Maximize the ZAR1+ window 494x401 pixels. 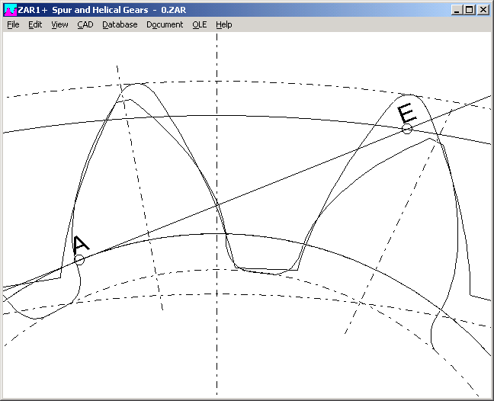click(469, 10)
